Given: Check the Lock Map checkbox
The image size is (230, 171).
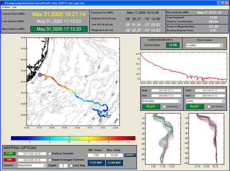Looking at the screenshot, I should click(x=71, y=165).
